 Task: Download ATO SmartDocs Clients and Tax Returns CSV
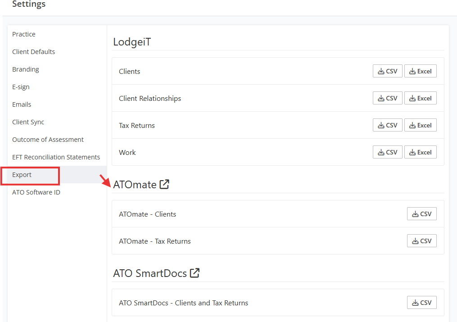422,303
